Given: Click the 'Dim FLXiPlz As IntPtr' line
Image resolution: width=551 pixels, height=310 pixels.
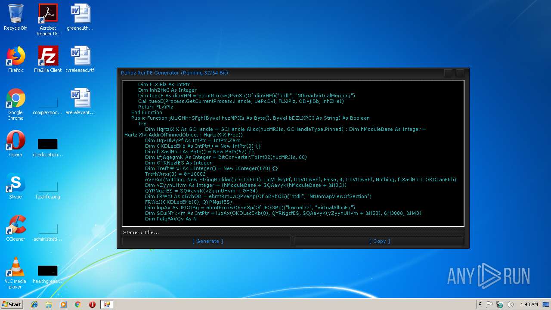Looking at the screenshot, I should click(164, 84).
